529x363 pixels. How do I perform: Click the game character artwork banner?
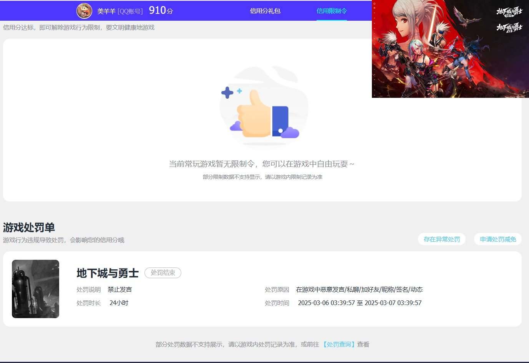(450, 49)
